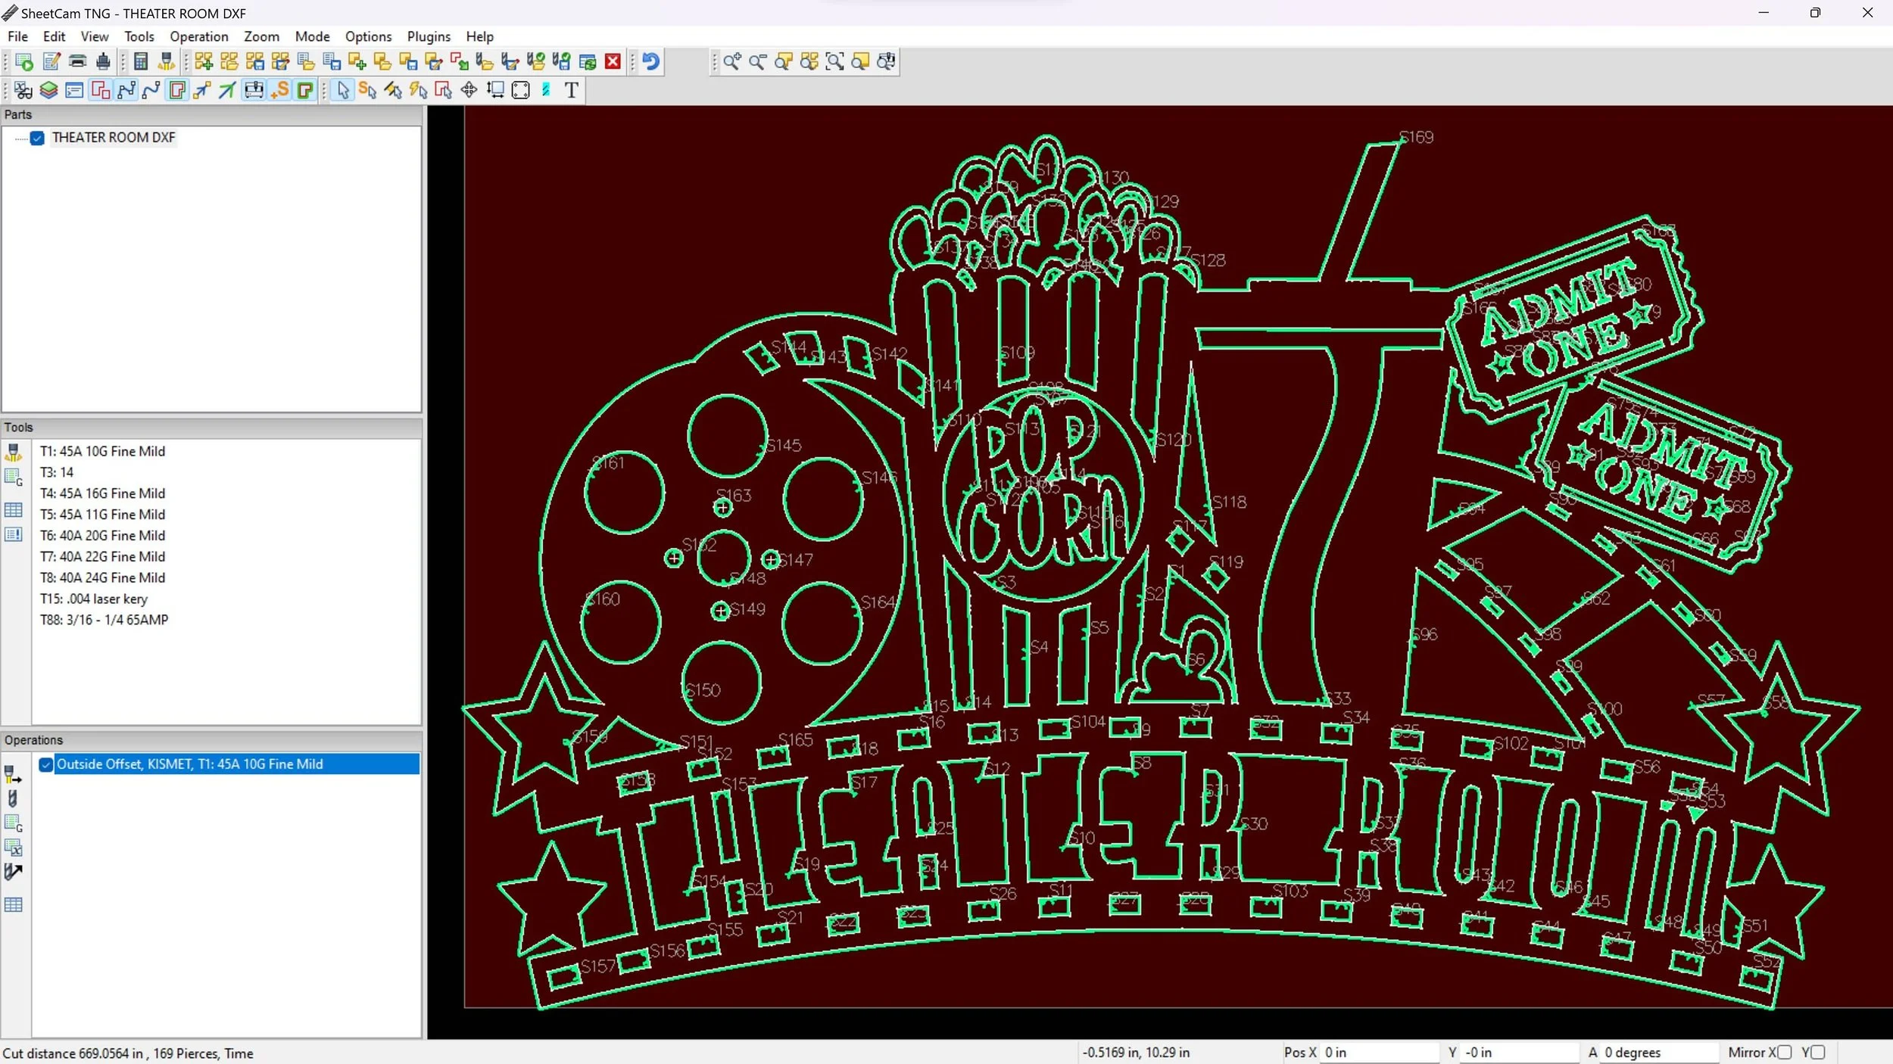This screenshot has width=1893, height=1064.
Task: Uncheck THEATER ROOM DXF part checkbox
Action: pyautogui.click(x=37, y=138)
